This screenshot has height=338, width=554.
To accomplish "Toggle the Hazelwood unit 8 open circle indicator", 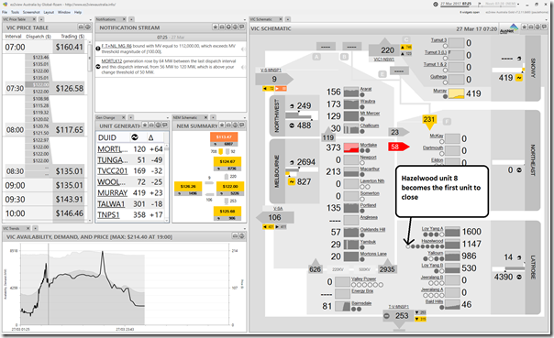I will click(408, 246).
